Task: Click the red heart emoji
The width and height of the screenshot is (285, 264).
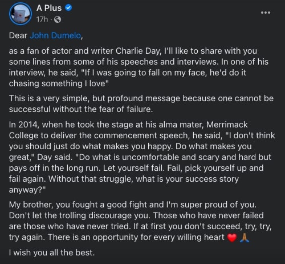Action: click(232, 238)
